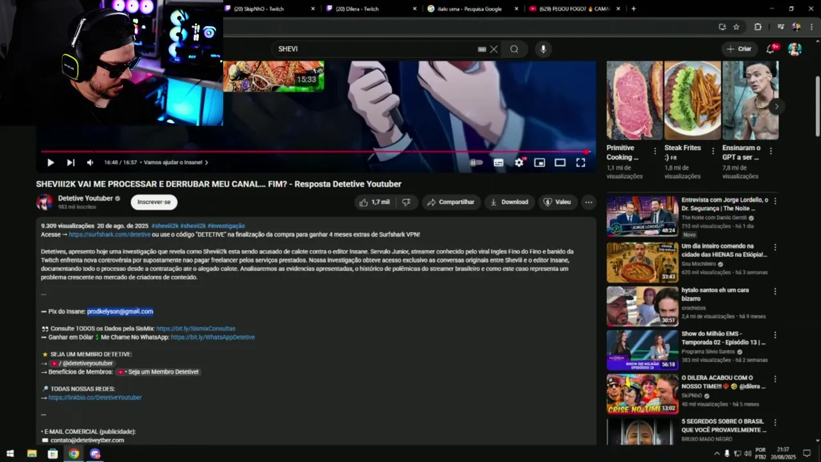Open the browser extensions puzzle icon
821x462 pixels.
click(758, 27)
